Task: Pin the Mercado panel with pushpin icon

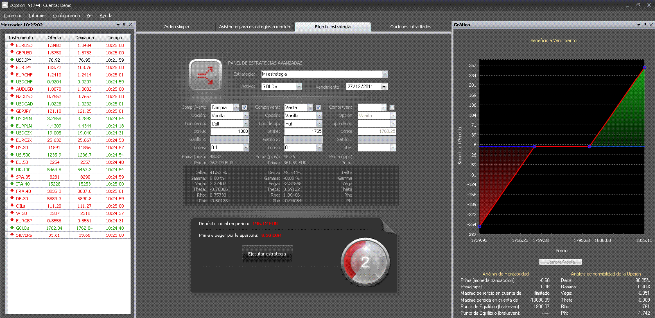Action: pyautogui.click(x=124, y=25)
